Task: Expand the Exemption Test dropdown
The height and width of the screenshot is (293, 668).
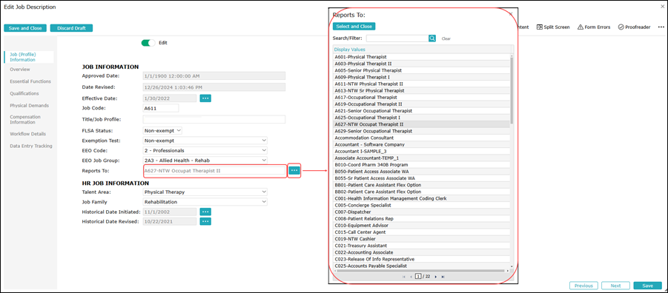Action: click(x=205, y=141)
